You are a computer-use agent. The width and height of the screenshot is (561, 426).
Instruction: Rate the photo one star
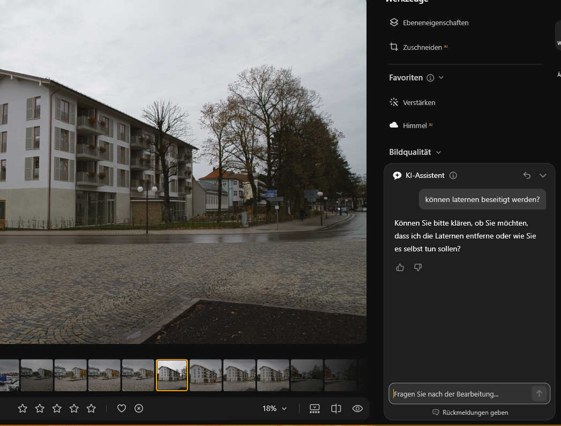point(23,408)
